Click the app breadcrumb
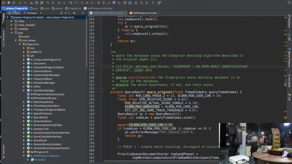Screen dimensions: 292x164 (x=34, y=8)
